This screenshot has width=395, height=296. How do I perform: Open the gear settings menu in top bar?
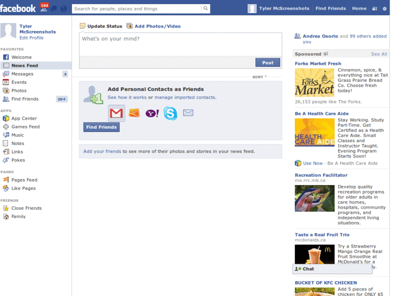pyautogui.click(x=385, y=8)
